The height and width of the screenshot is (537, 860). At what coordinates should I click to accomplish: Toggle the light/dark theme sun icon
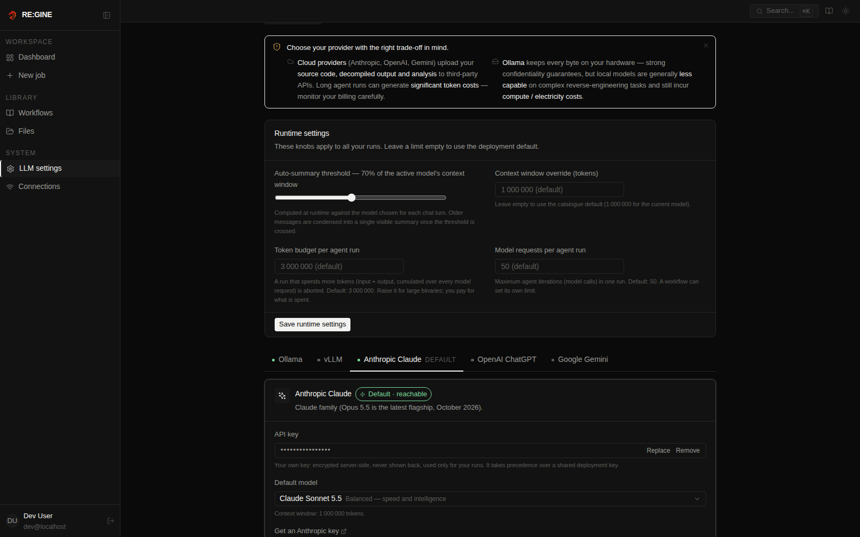tap(846, 11)
